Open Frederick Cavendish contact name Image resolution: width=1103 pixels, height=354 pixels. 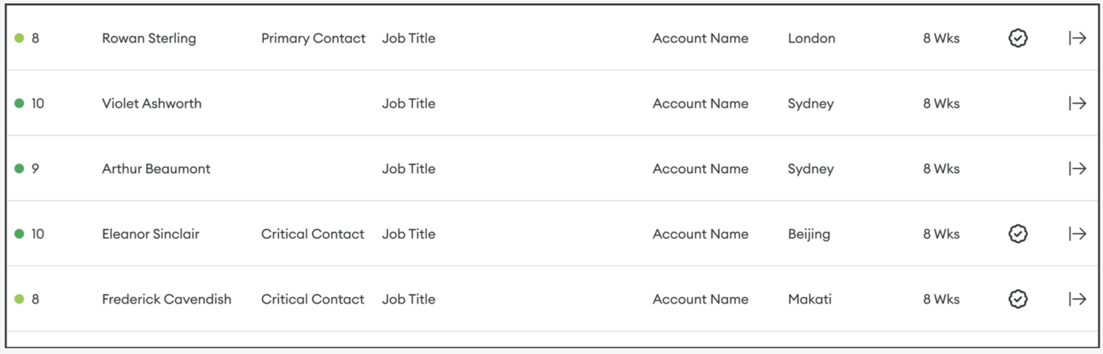[x=166, y=299]
